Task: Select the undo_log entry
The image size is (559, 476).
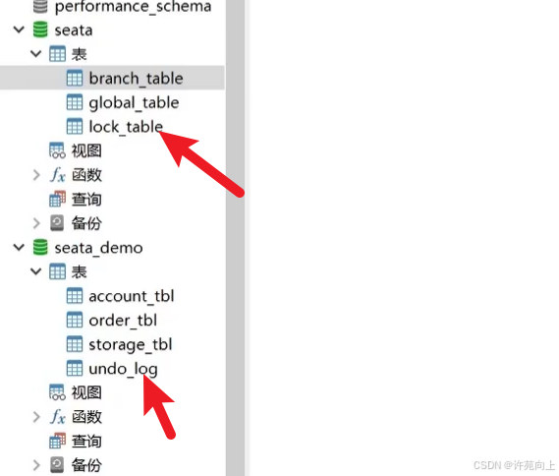Action: [x=123, y=370]
